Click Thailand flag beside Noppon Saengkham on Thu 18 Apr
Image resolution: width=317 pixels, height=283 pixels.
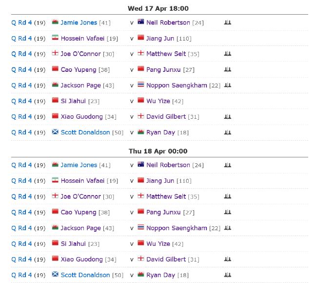141,227
